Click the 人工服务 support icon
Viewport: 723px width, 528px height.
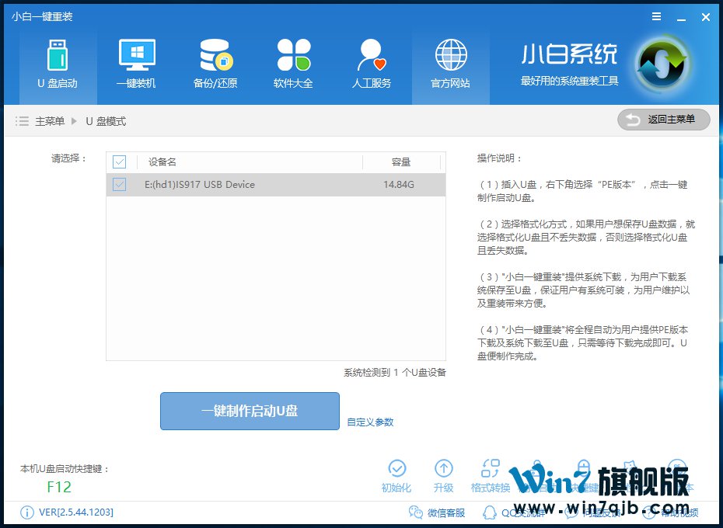(372, 64)
